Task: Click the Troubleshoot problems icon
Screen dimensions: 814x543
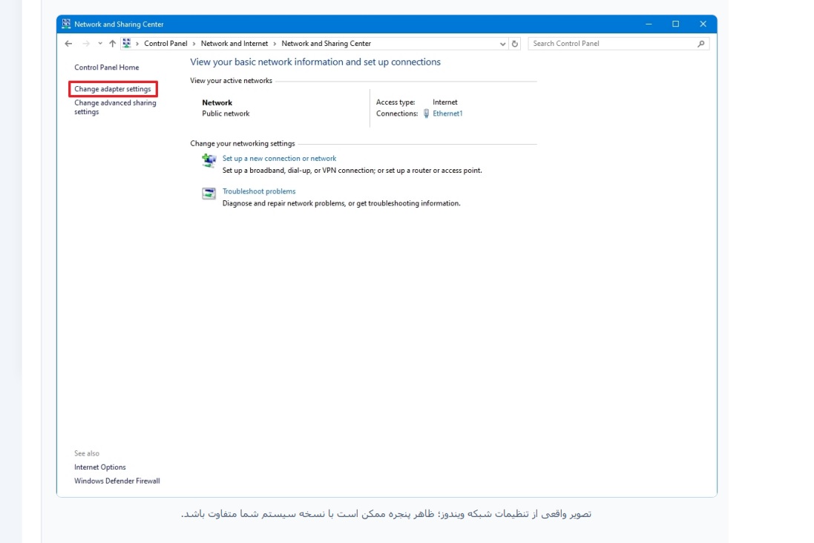Action: 209,194
